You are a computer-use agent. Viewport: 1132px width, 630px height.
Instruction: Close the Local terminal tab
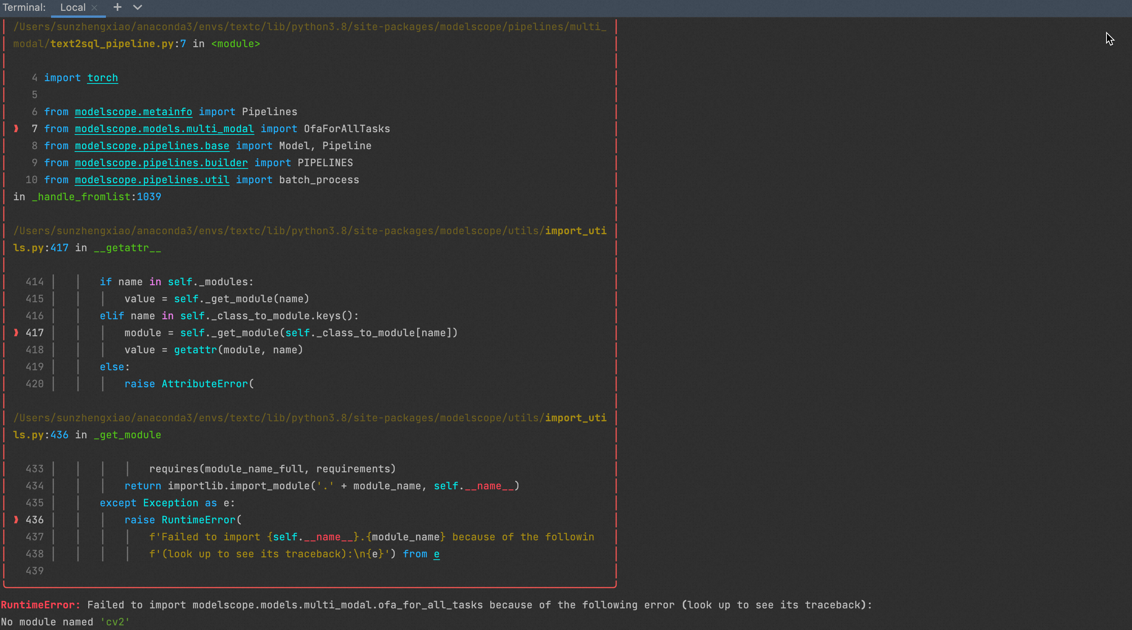pos(94,7)
